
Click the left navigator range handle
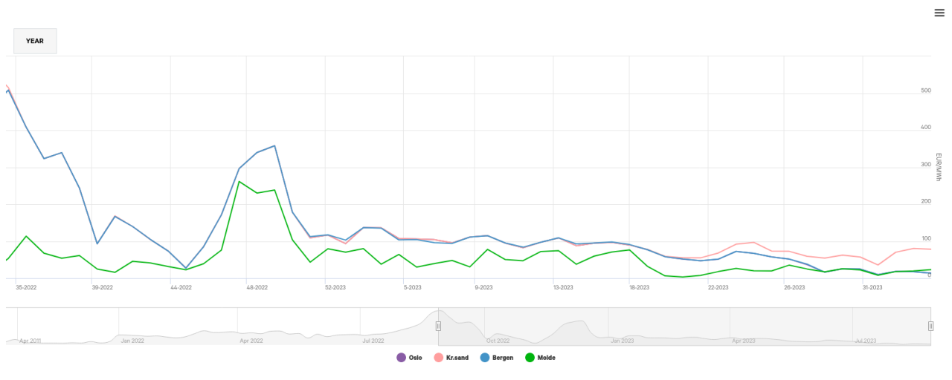pyautogui.click(x=438, y=326)
